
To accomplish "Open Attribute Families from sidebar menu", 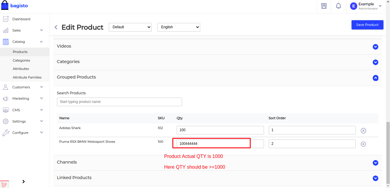I will click(27, 77).
